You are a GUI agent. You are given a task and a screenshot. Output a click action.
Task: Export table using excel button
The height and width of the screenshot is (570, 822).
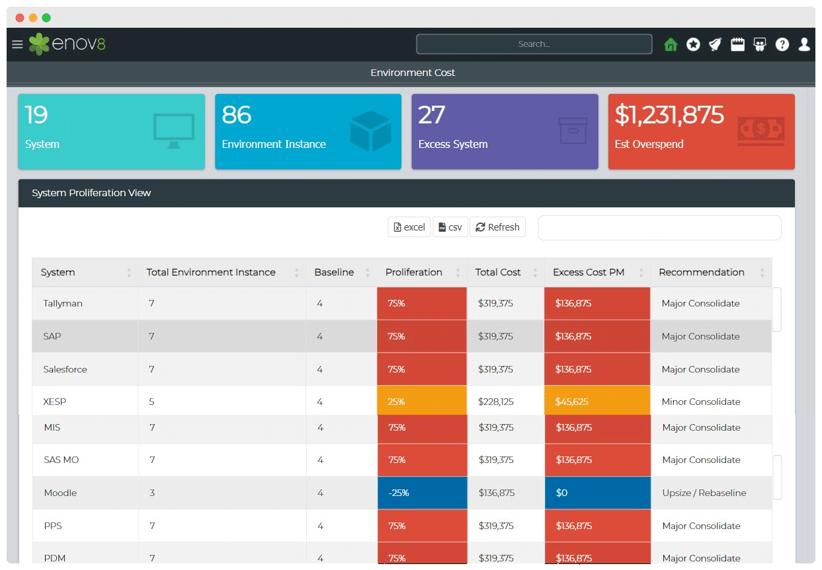click(409, 227)
